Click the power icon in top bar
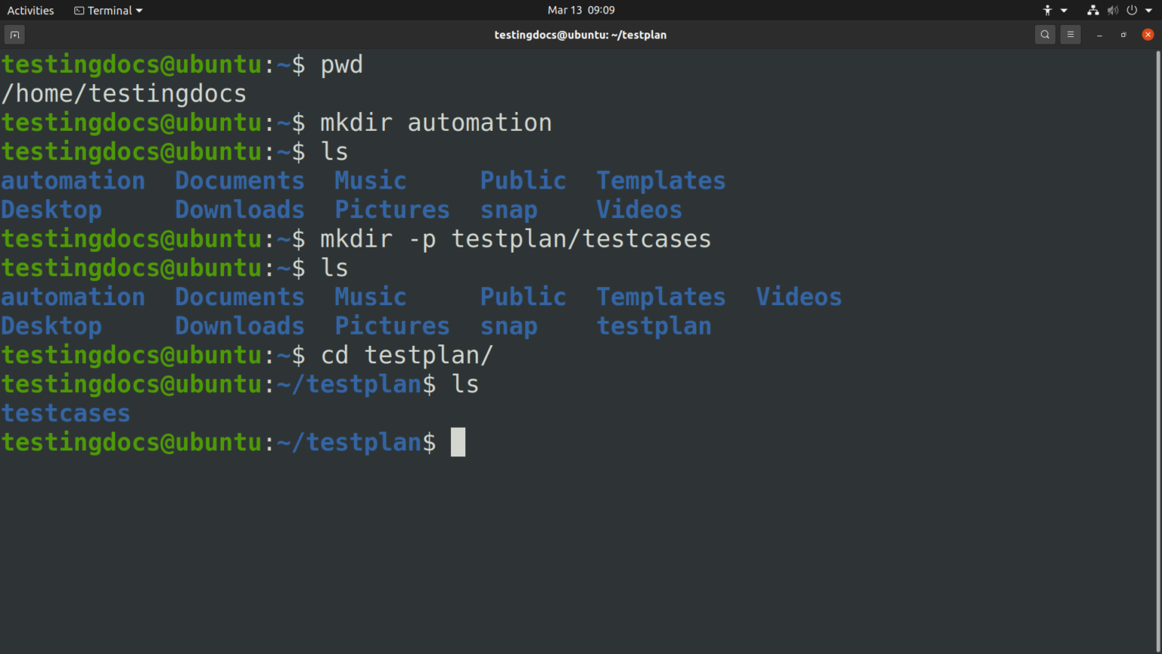This screenshot has width=1162, height=654. coord(1132,11)
